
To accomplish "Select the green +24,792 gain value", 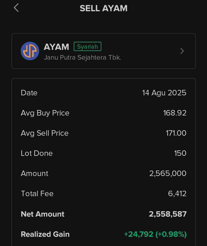I will (x=139, y=234).
